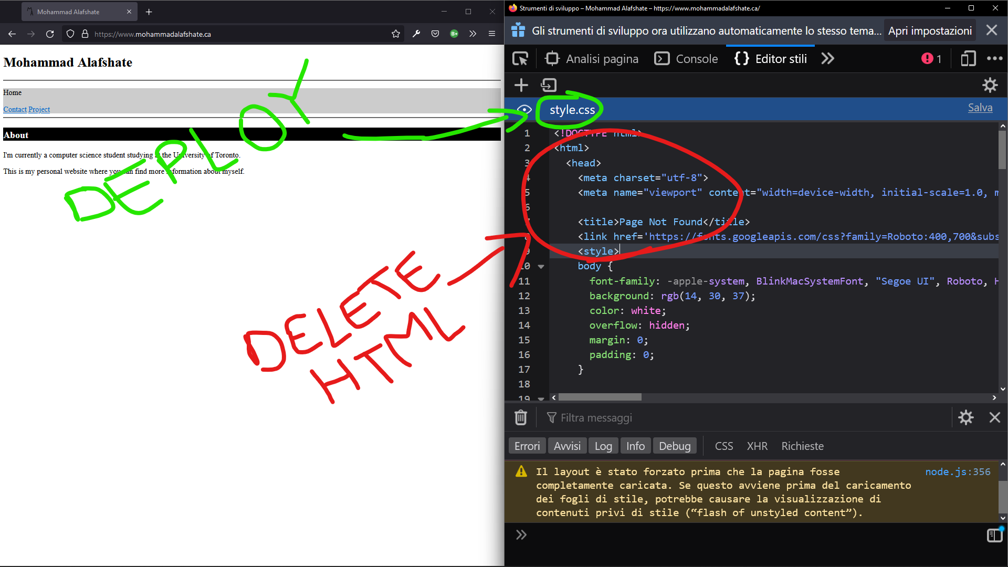Viewport: 1008px width, 567px height.
Task: Collapse the body rule fold arrow at line 10
Action: coord(541,267)
